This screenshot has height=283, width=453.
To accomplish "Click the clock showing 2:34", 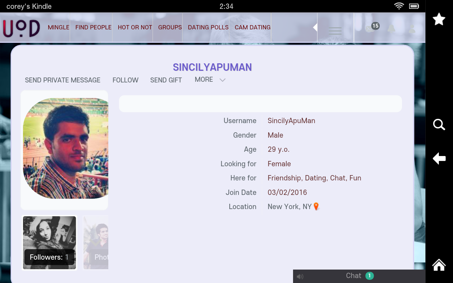I will [x=226, y=6].
